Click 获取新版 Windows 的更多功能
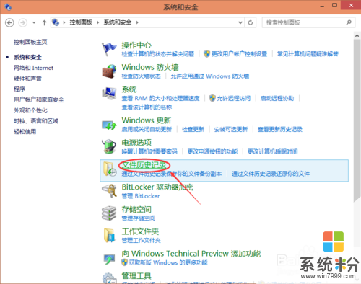The height and width of the screenshot is (284, 361). 168,262
